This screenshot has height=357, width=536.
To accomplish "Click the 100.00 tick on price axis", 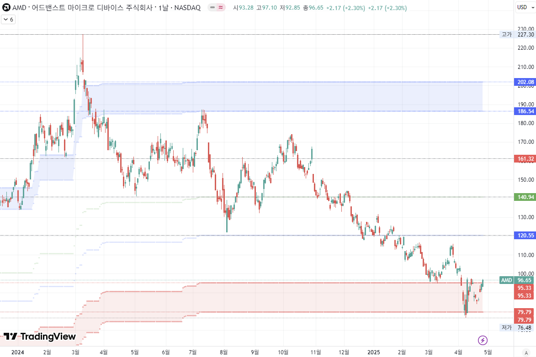I will (526, 273).
